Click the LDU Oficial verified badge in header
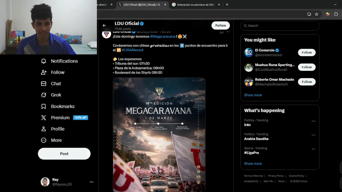This screenshot has height=192, width=342. tap(142, 23)
